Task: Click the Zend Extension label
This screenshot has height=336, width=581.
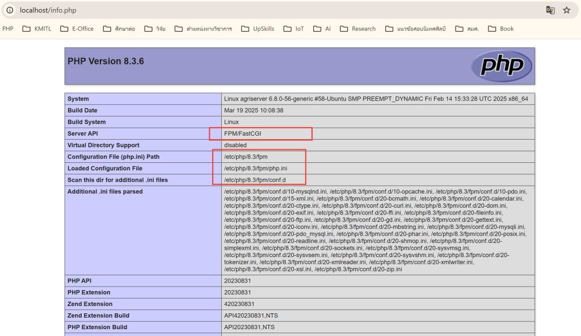Action: (90, 304)
